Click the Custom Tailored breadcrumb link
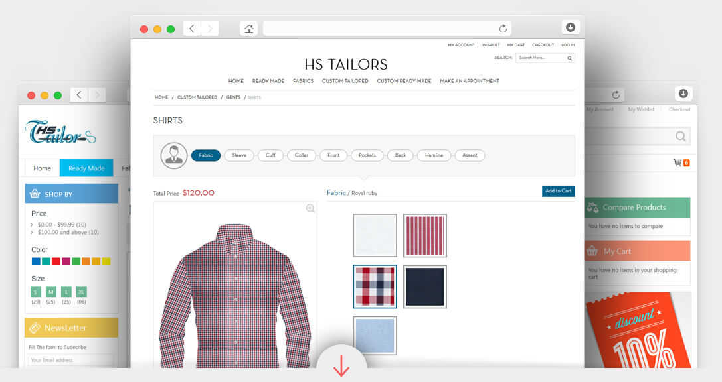The height and width of the screenshot is (382, 722). click(x=197, y=97)
